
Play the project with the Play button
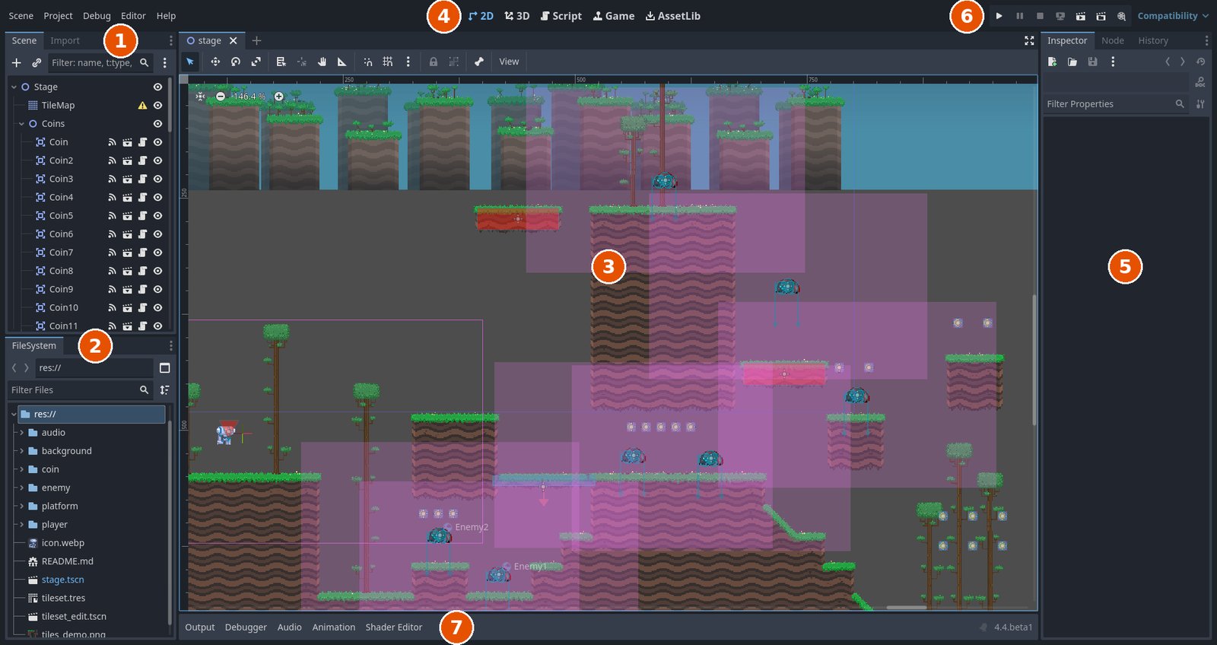tap(999, 16)
